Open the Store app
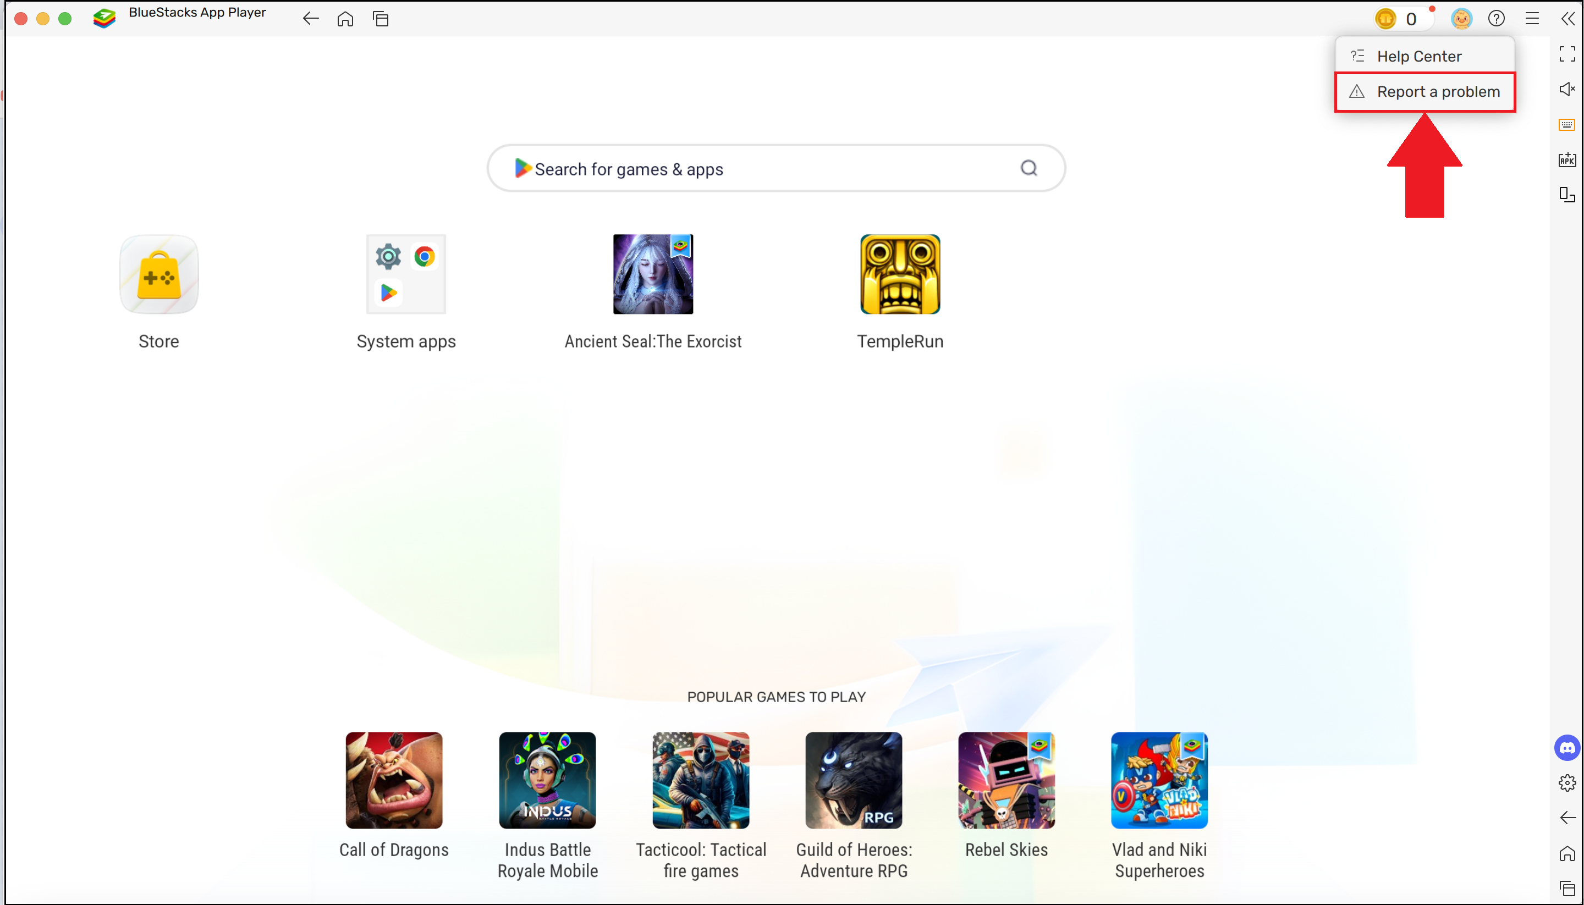Screen dimensions: 1584x905 point(159,274)
